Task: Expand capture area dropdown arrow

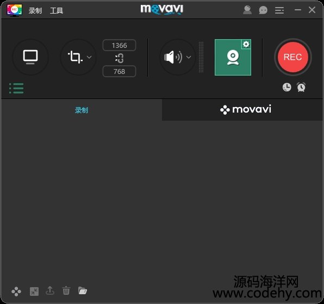Action: (89, 57)
